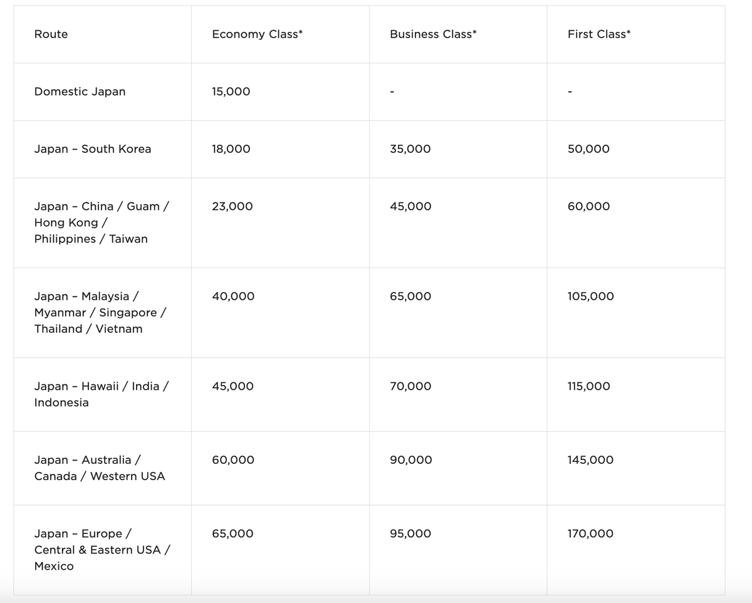Select the 23,000 Economy Class value
The width and height of the screenshot is (752, 603).
pos(232,207)
